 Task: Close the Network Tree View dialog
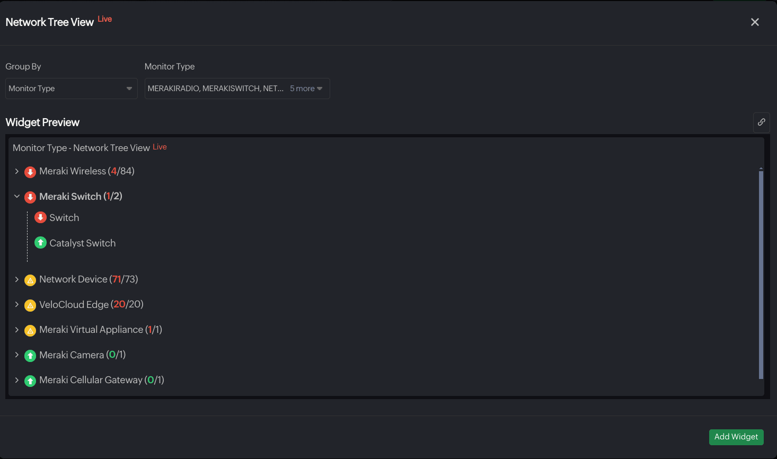point(755,22)
